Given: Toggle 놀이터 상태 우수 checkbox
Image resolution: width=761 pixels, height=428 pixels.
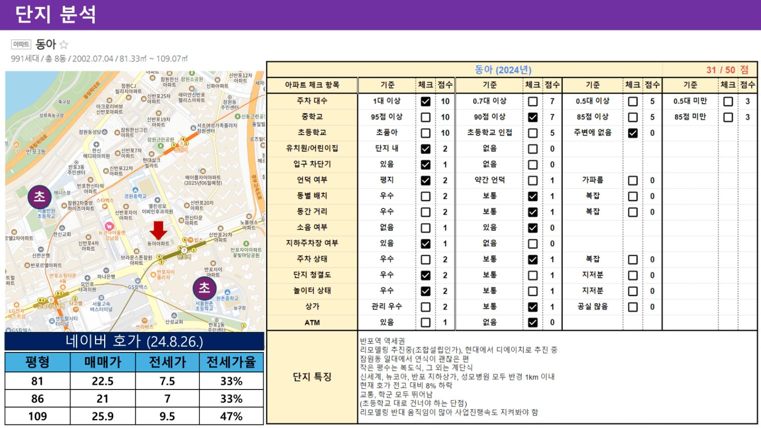Looking at the screenshot, I should [x=426, y=291].
